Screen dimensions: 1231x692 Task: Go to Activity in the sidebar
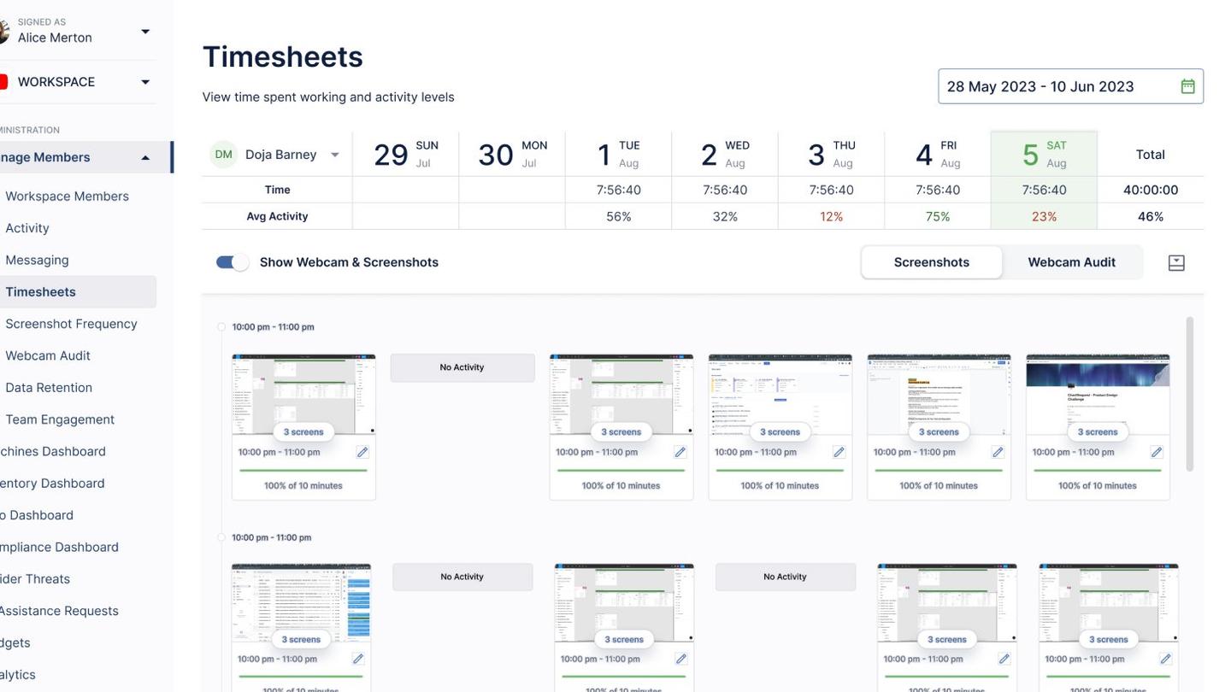click(27, 228)
